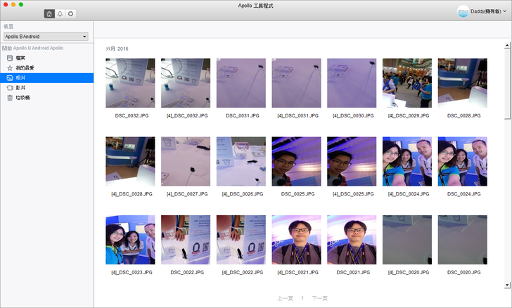Open settings with the gear icon
512x308 pixels.
pos(70,13)
